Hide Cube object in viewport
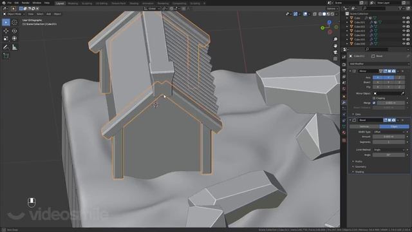Screen dimensions: 412x232 [404, 18]
